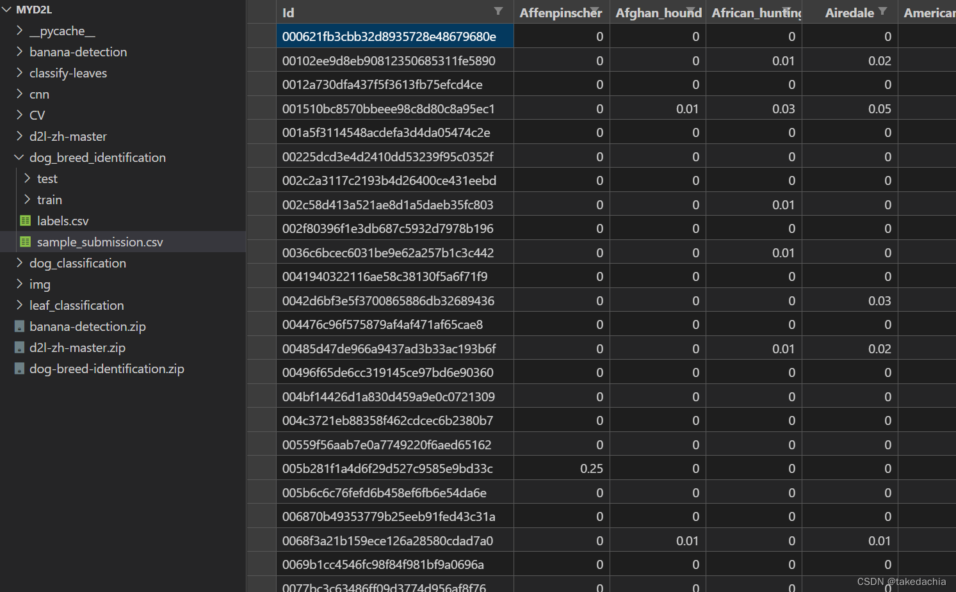Select cell 00225dcd3e4d2410dd53239f95c0352f
The width and height of the screenshot is (956, 592).
[x=395, y=157]
